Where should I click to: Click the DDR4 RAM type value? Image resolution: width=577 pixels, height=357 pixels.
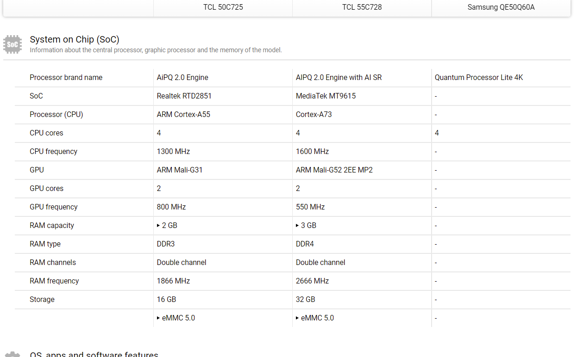coord(305,244)
